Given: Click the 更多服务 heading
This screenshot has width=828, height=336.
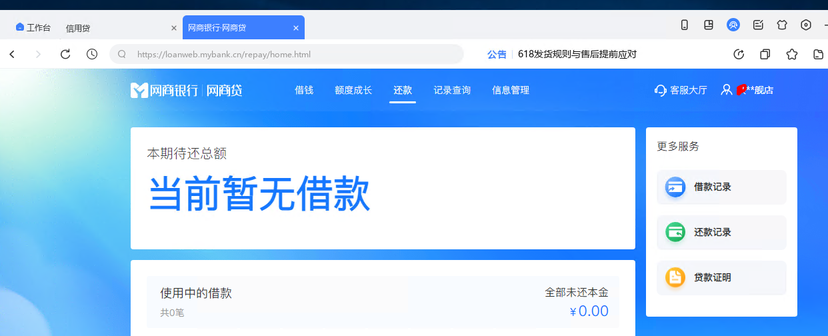Looking at the screenshot, I should tap(678, 146).
